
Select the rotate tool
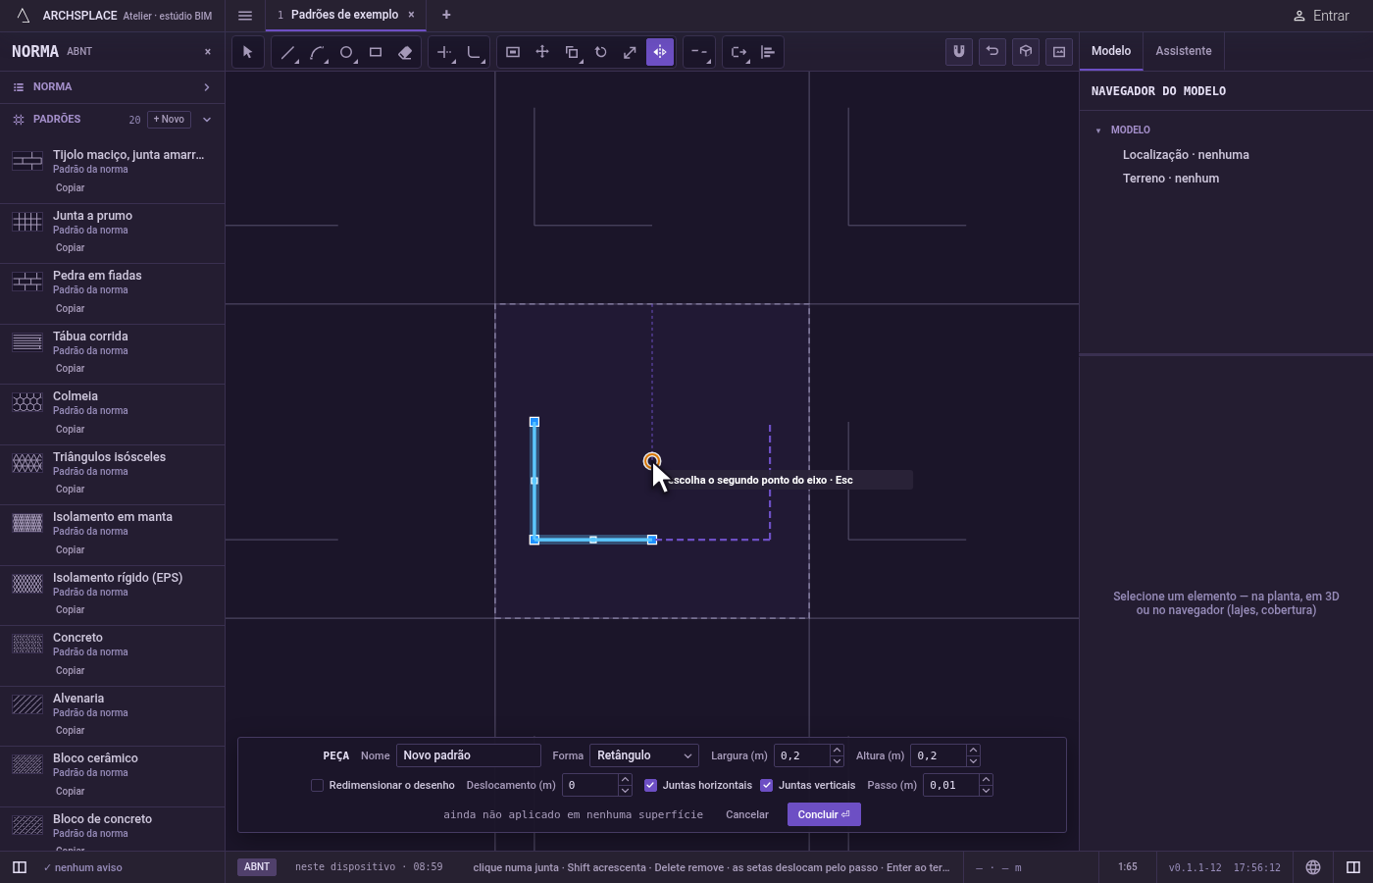pos(601,52)
